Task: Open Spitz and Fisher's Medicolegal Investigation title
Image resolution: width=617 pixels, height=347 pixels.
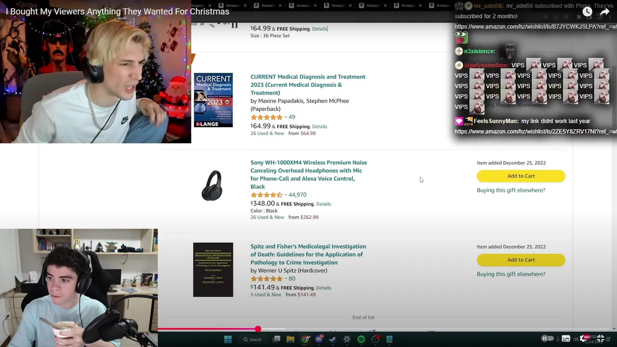Action: [x=308, y=254]
